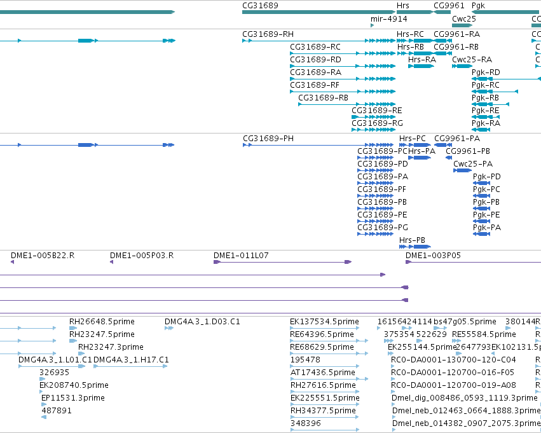
Task: Select transcript CG31689-RD
Action: click(x=343, y=66)
